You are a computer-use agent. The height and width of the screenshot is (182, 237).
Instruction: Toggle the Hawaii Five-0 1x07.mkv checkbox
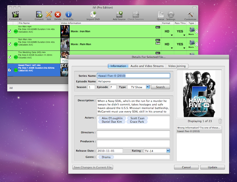click(x=9, y=70)
